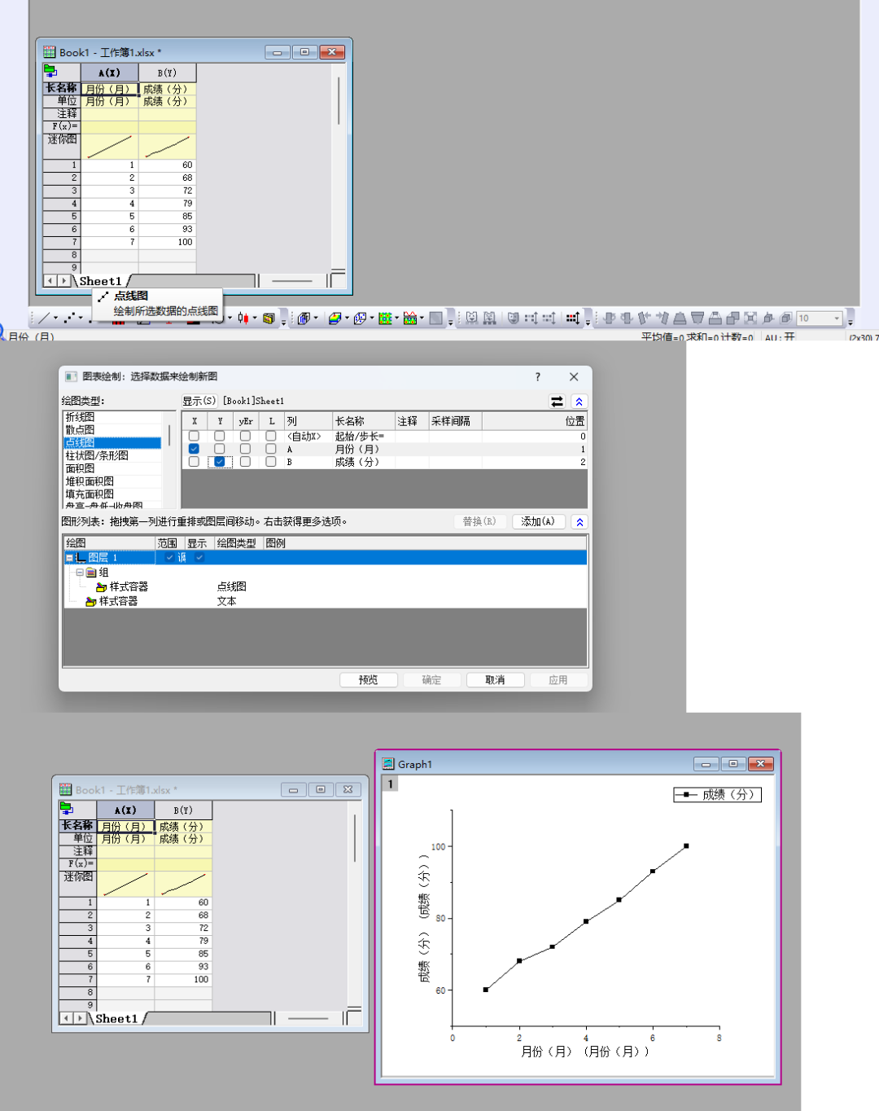The height and width of the screenshot is (1111, 879).
Task: Click column A(X) header in top Book1
Action: click(109, 72)
